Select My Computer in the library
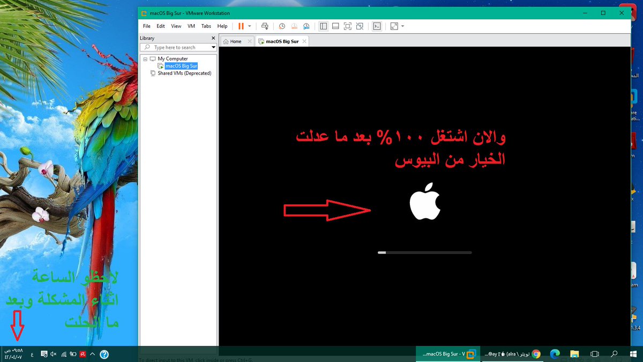 173,58
